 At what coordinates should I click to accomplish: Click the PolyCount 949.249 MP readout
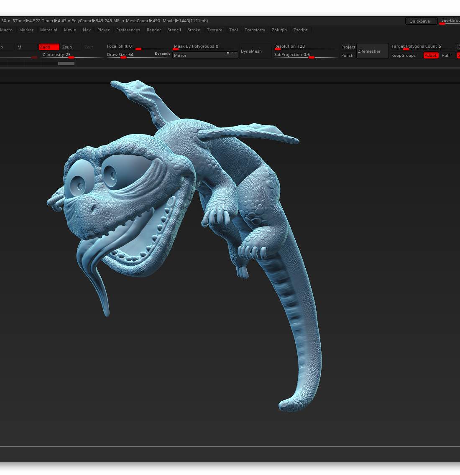click(95, 21)
